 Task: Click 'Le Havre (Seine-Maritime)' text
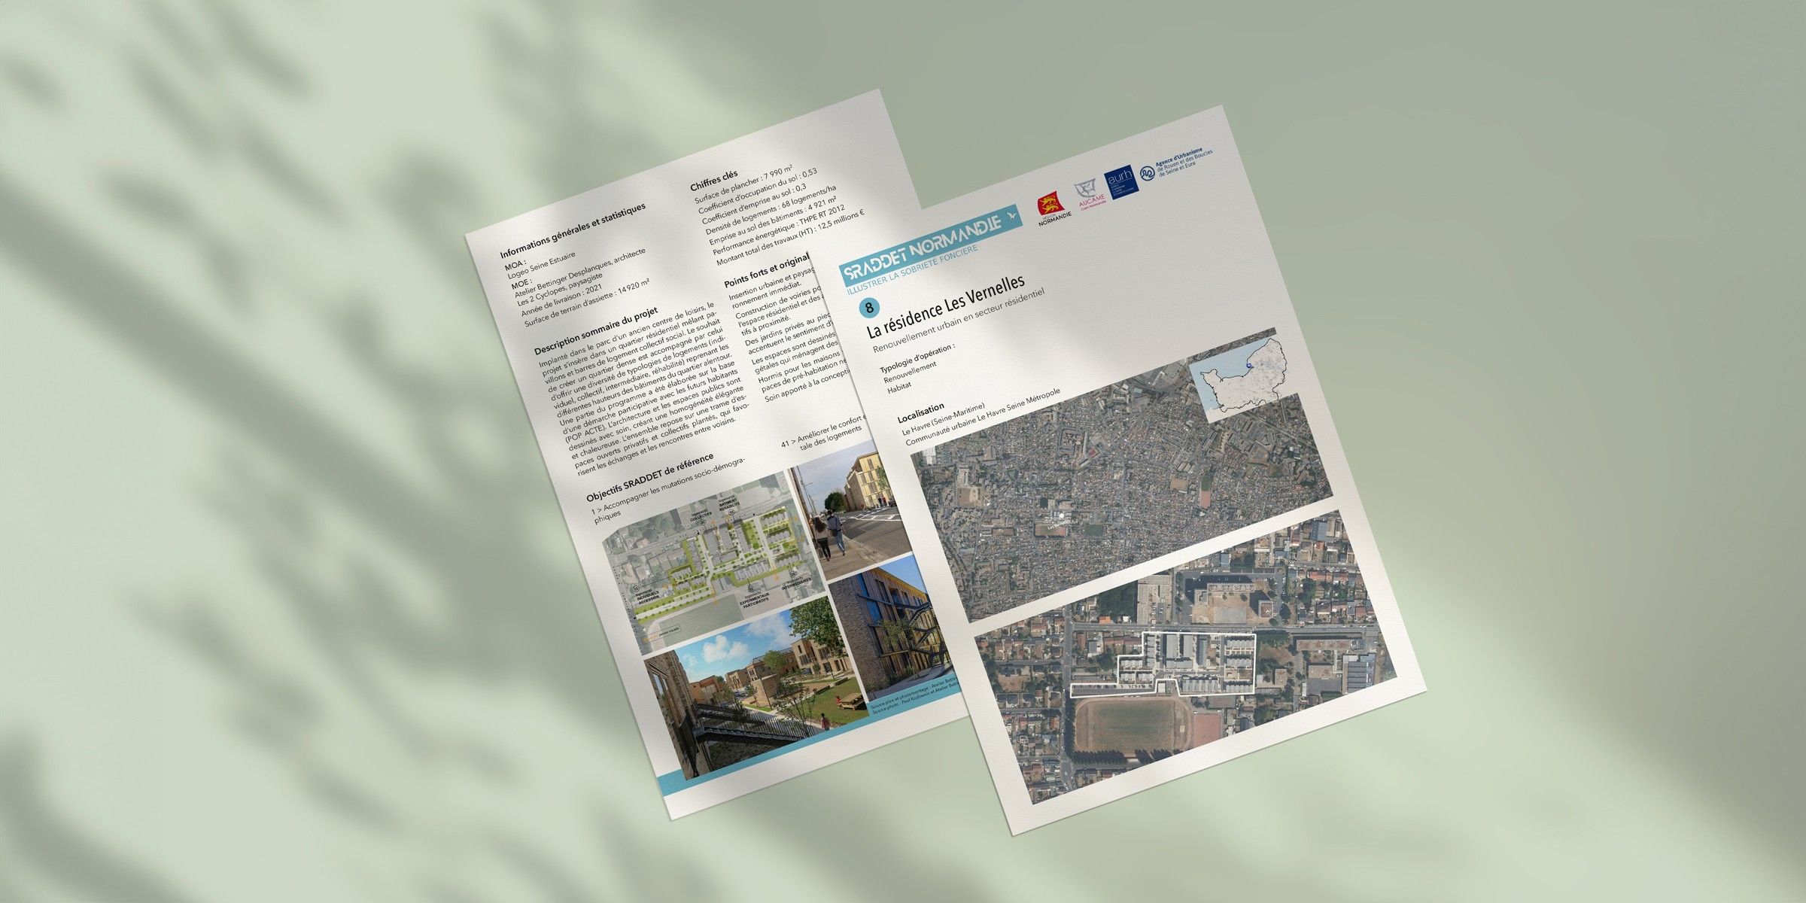click(x=943, y=420)
